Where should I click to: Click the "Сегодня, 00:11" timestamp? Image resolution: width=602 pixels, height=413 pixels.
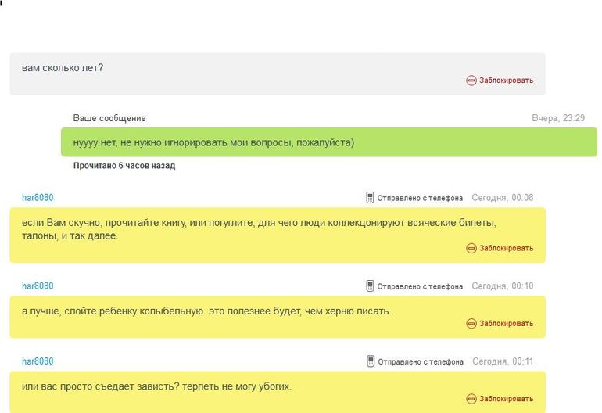point(503,361)
